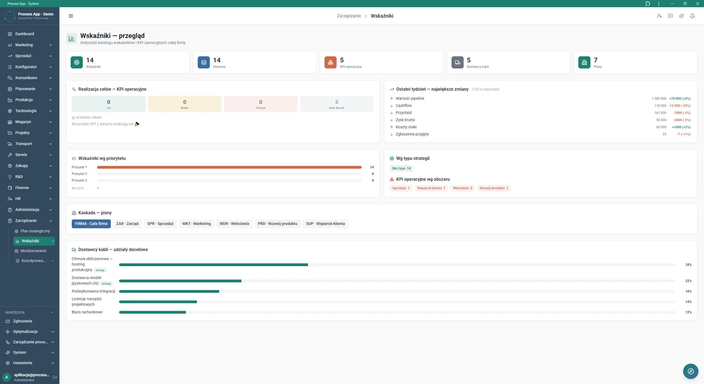
Task: Open the user profile icon in header
Action: (659, 16)
